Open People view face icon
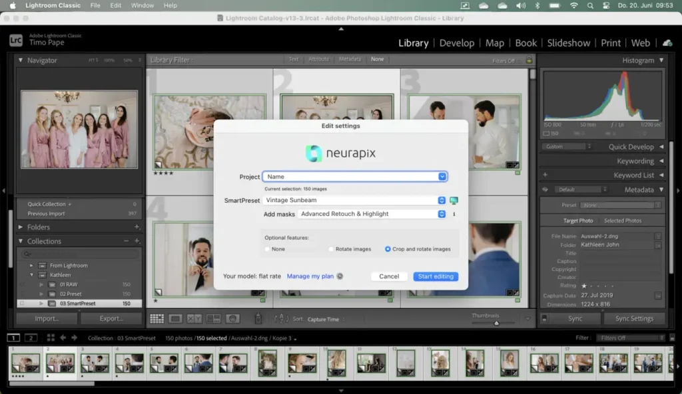 pyautogui.click(x=232, y=319)
